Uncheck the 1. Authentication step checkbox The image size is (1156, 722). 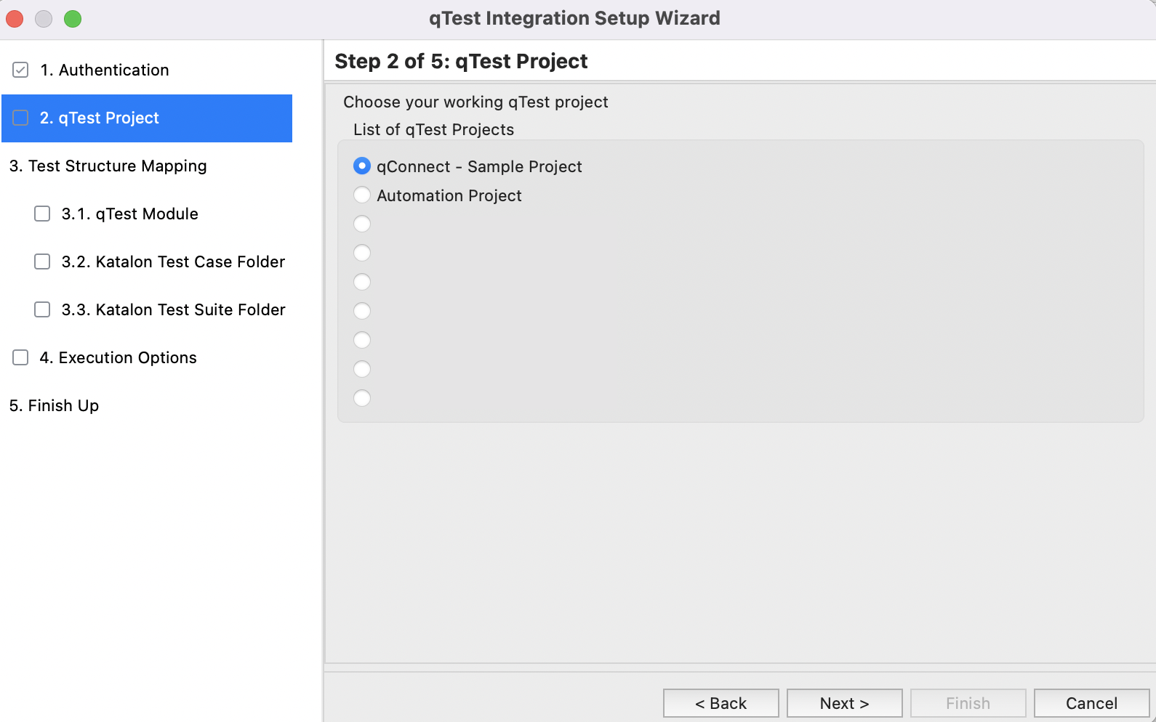point(20,69)
